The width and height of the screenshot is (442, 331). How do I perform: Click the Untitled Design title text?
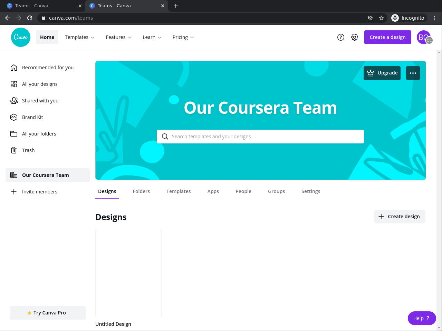click(x=113, y=324)
